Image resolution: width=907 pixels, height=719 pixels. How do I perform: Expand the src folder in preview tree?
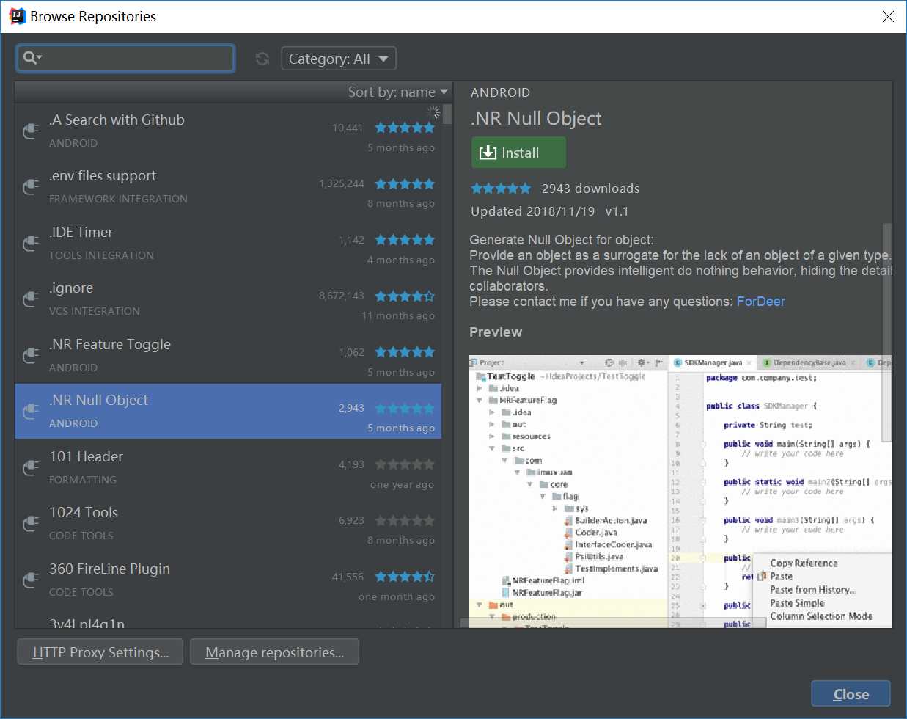click(x=491, y=448)
